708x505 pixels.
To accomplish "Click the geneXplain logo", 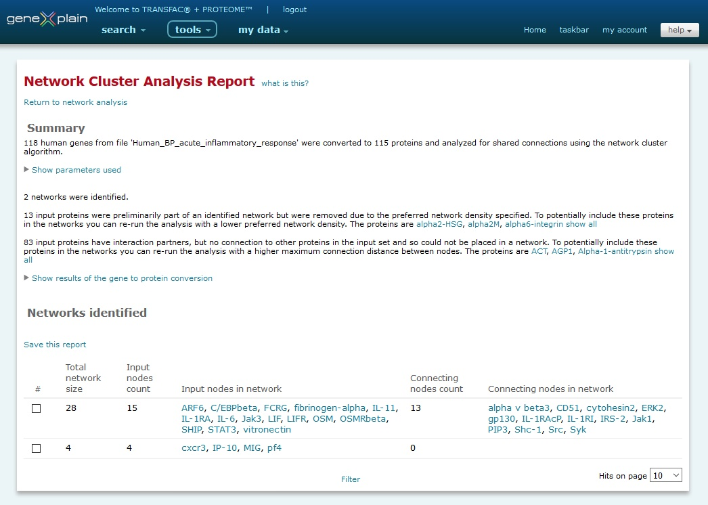I will point(47,19).
